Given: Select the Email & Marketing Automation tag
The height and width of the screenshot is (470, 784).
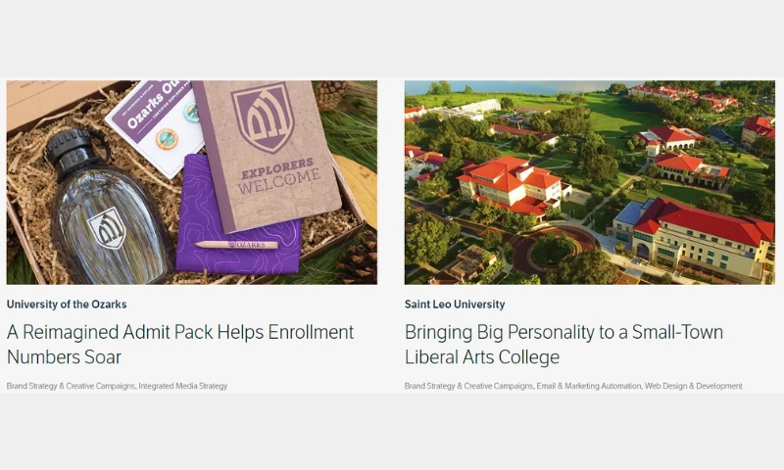Looking at the screenshot, I should point(589,386).
